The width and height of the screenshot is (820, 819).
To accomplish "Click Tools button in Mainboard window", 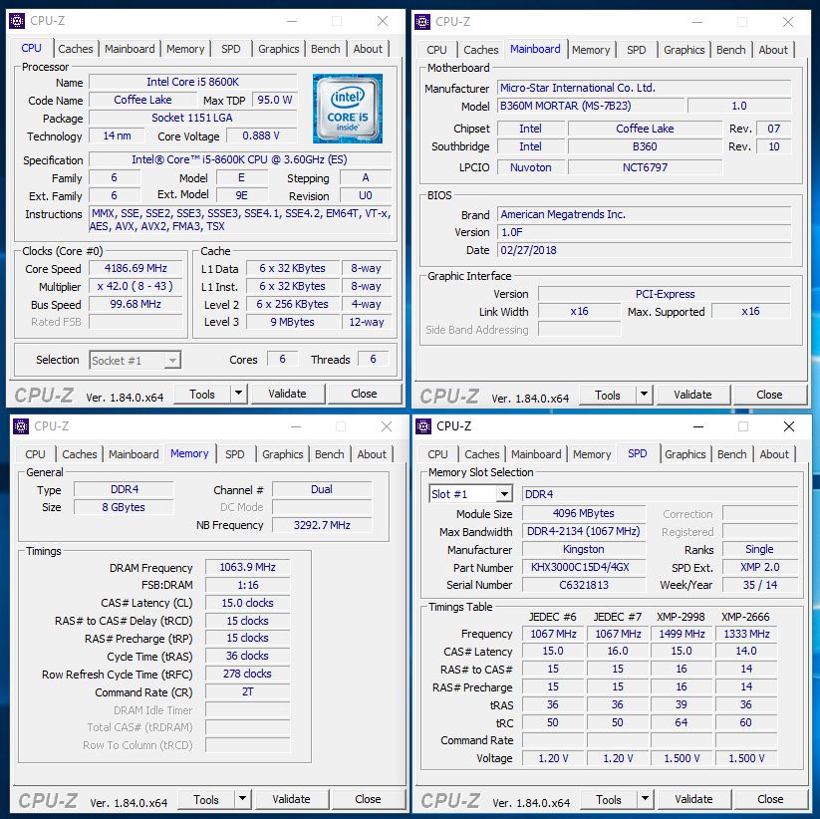I will coord(608,396).
